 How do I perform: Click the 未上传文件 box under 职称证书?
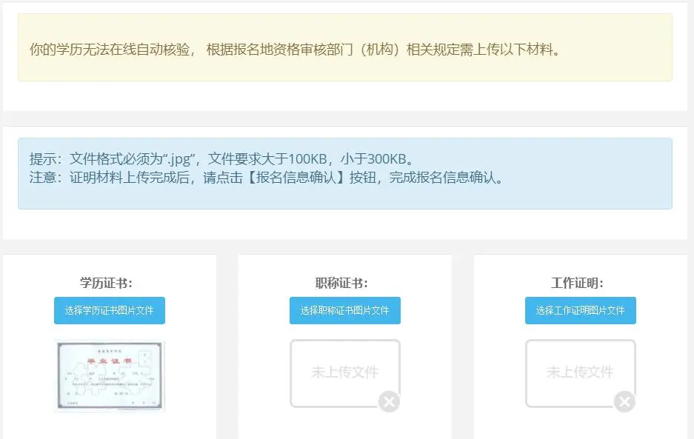click(344, 372)
